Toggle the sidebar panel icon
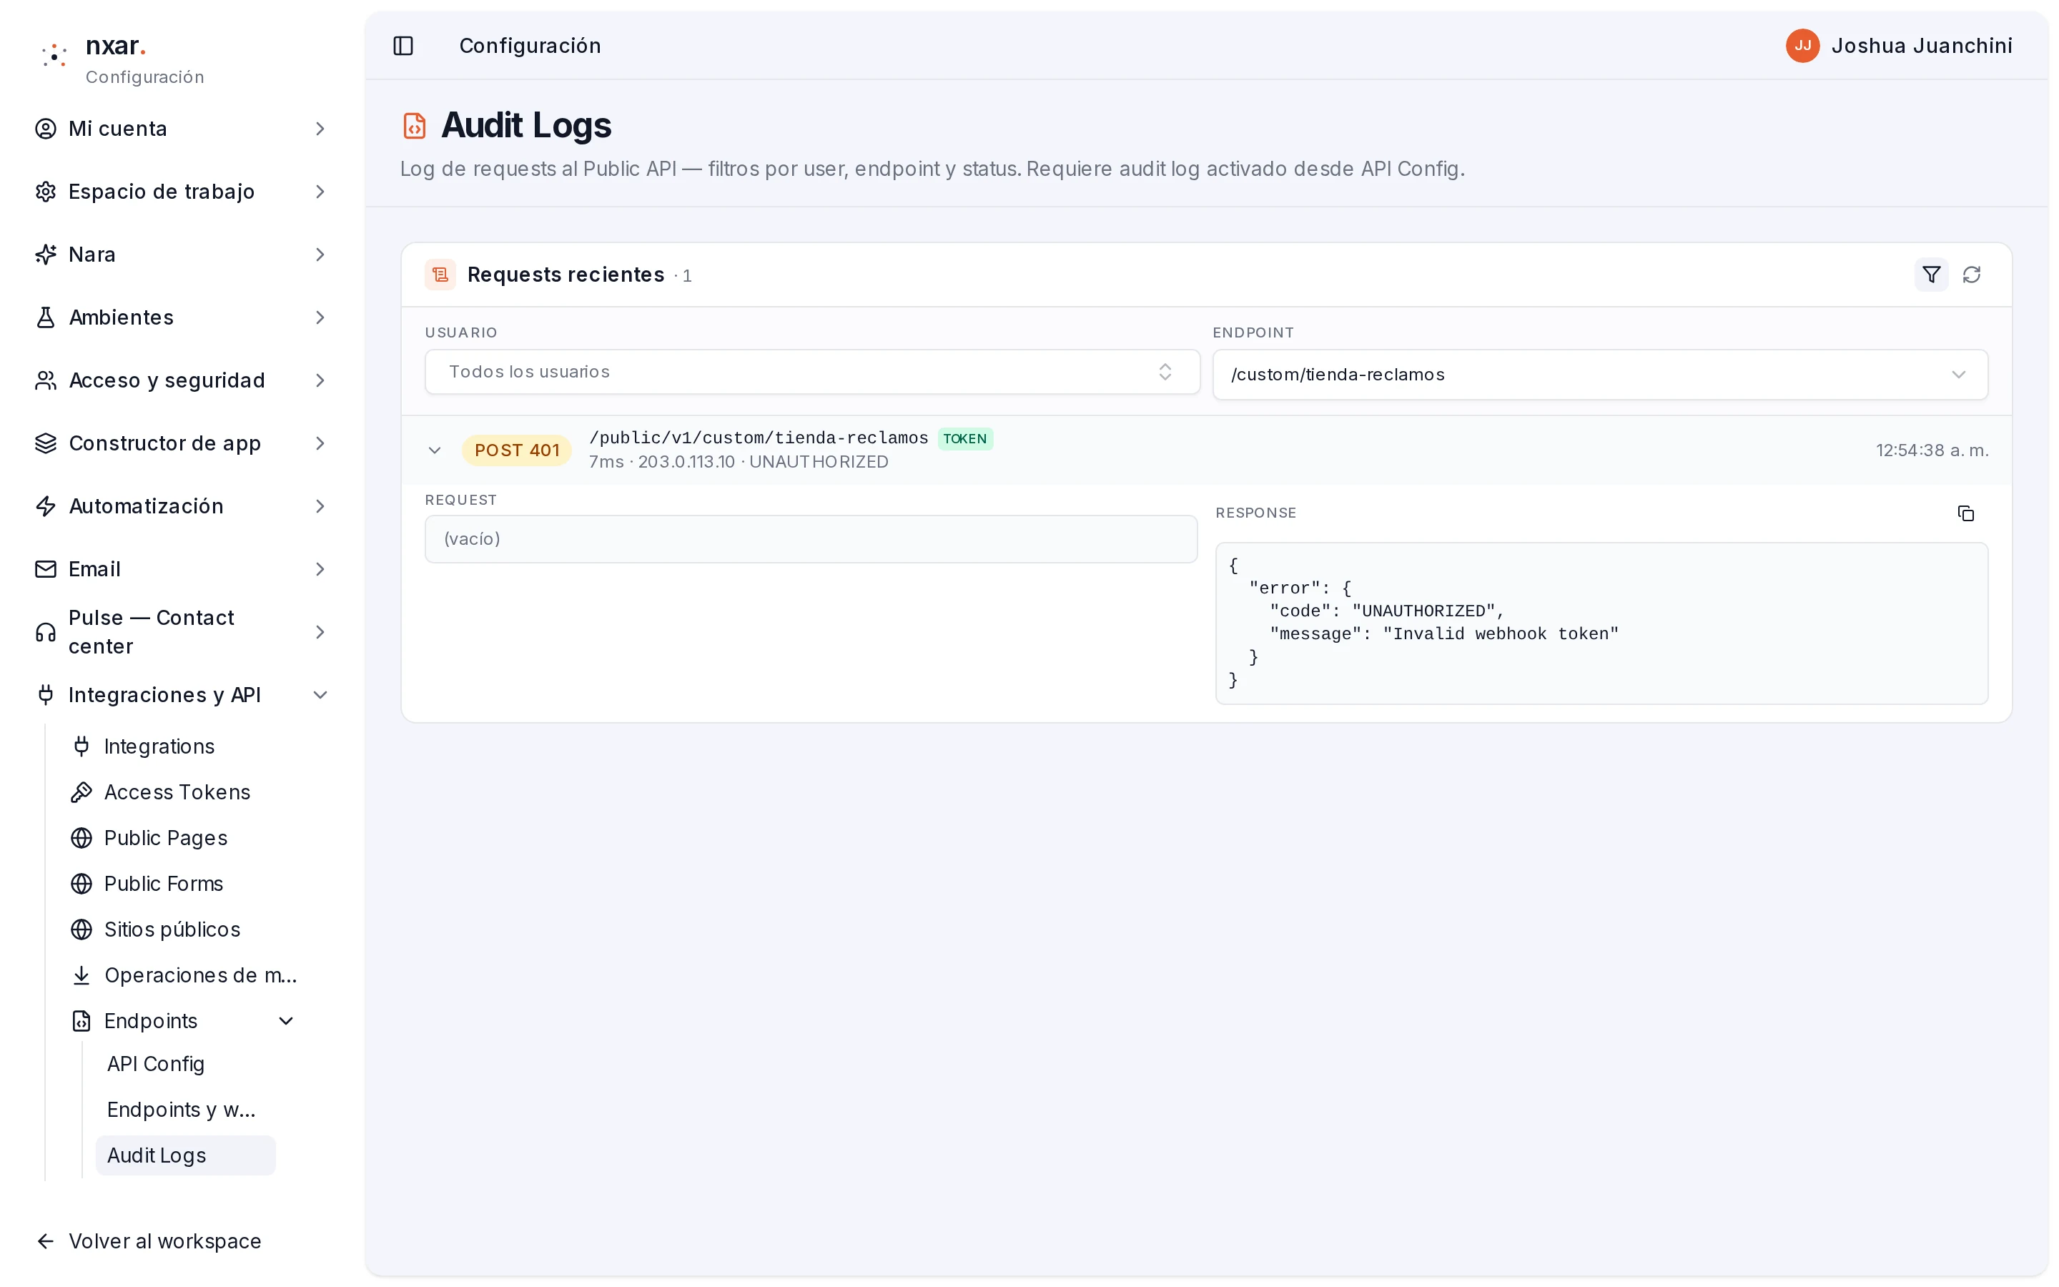This screenshot has width=2059, height=1287. pos(403,46)
